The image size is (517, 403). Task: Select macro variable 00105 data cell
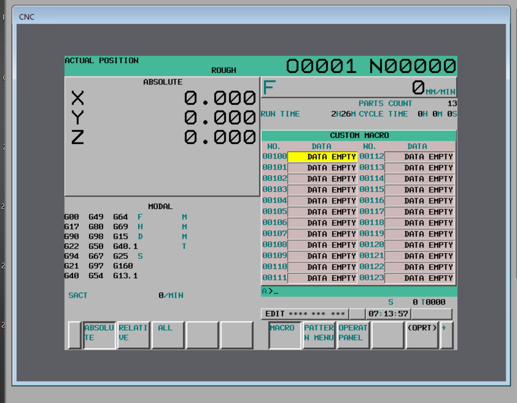(323, 212)
